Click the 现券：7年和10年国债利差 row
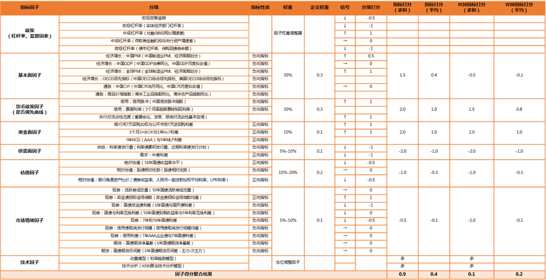546x280 pixels. coord(154,221)
